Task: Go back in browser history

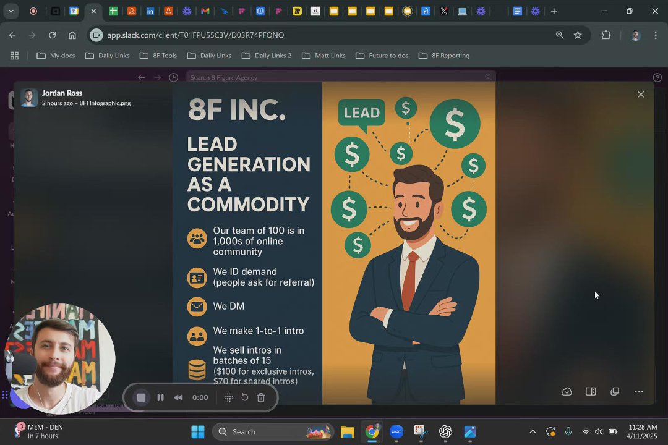Action: [12, 35]
